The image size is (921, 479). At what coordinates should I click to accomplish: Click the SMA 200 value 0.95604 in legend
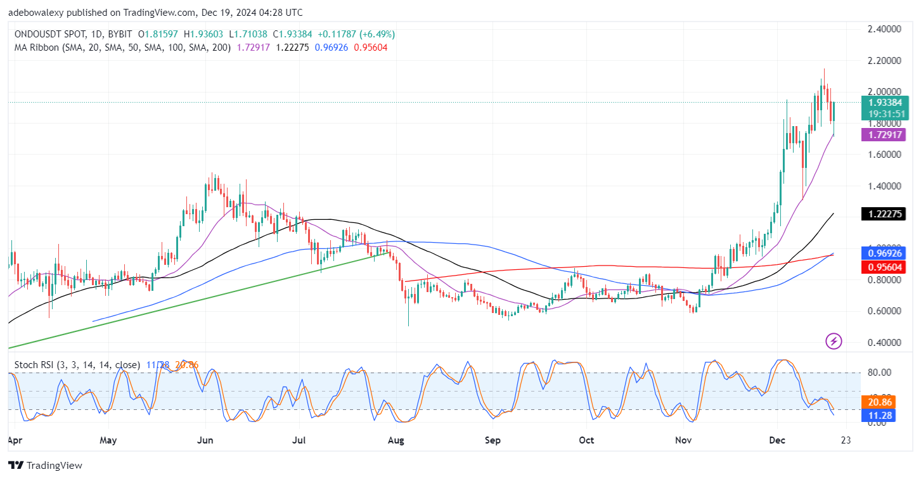371,48
